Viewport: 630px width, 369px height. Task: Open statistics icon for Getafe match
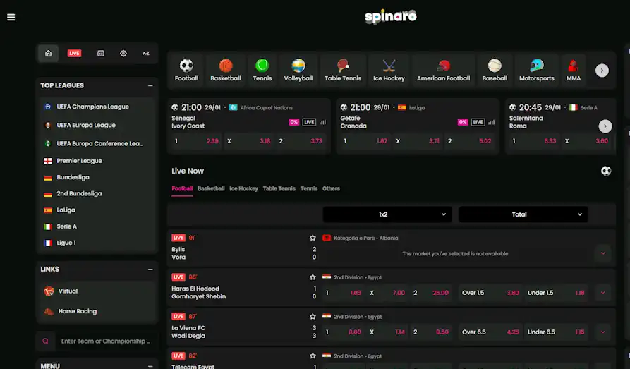[492, 122]
